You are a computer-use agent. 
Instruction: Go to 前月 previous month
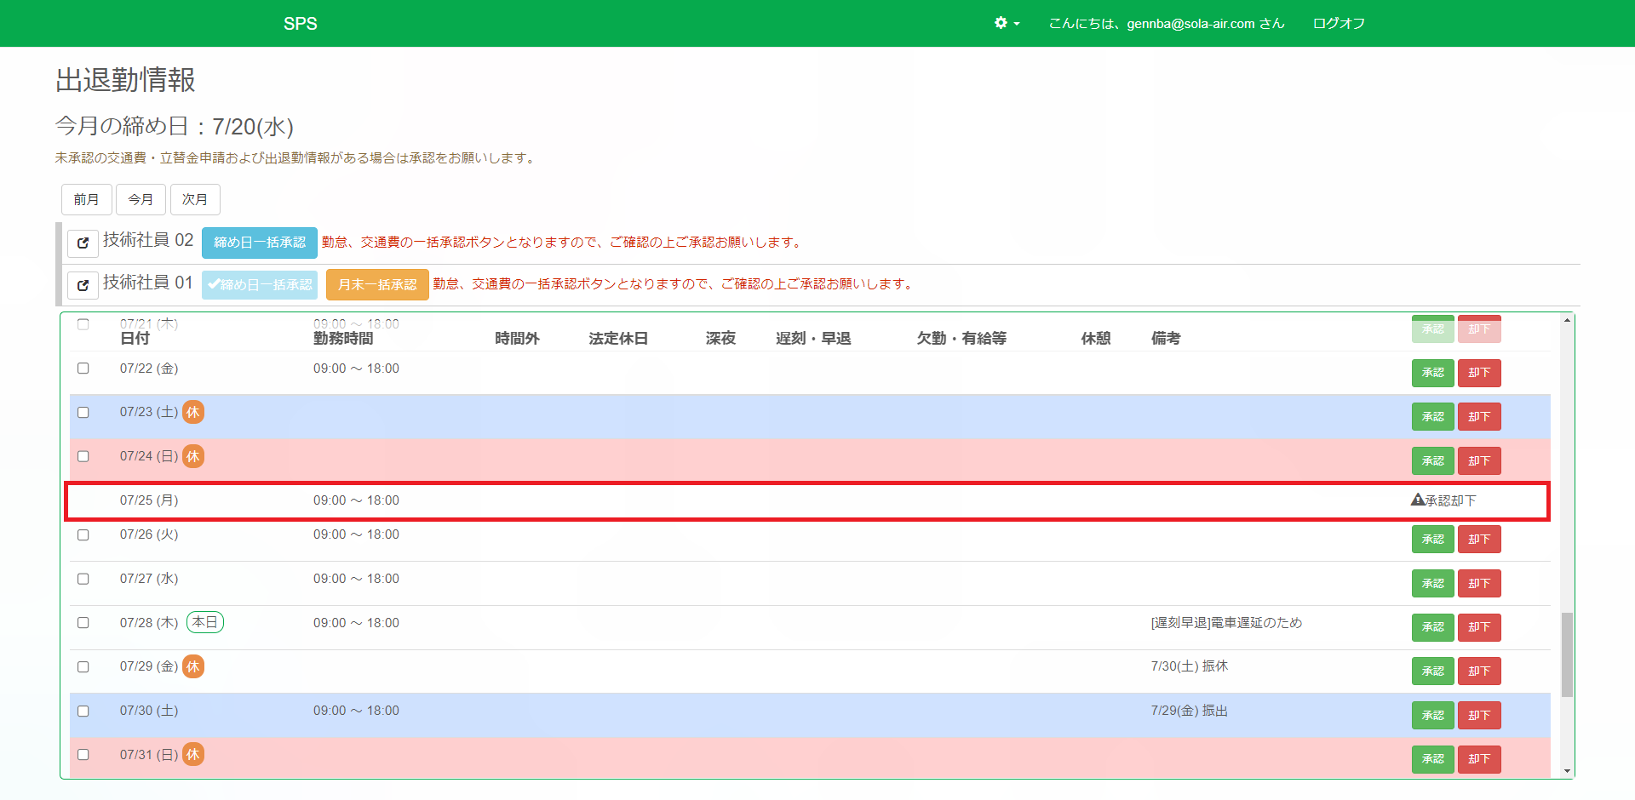pyautogui.click(x=86, y=199)
